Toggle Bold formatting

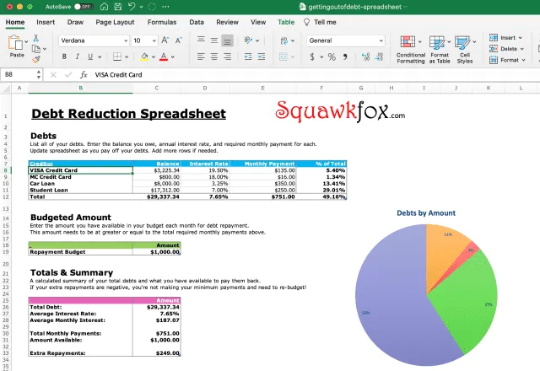pos(65,57)
